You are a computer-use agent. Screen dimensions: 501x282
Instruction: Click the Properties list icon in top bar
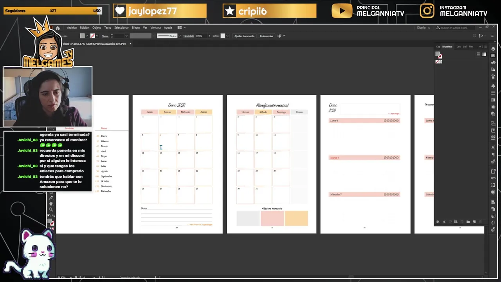pos(492,36)
